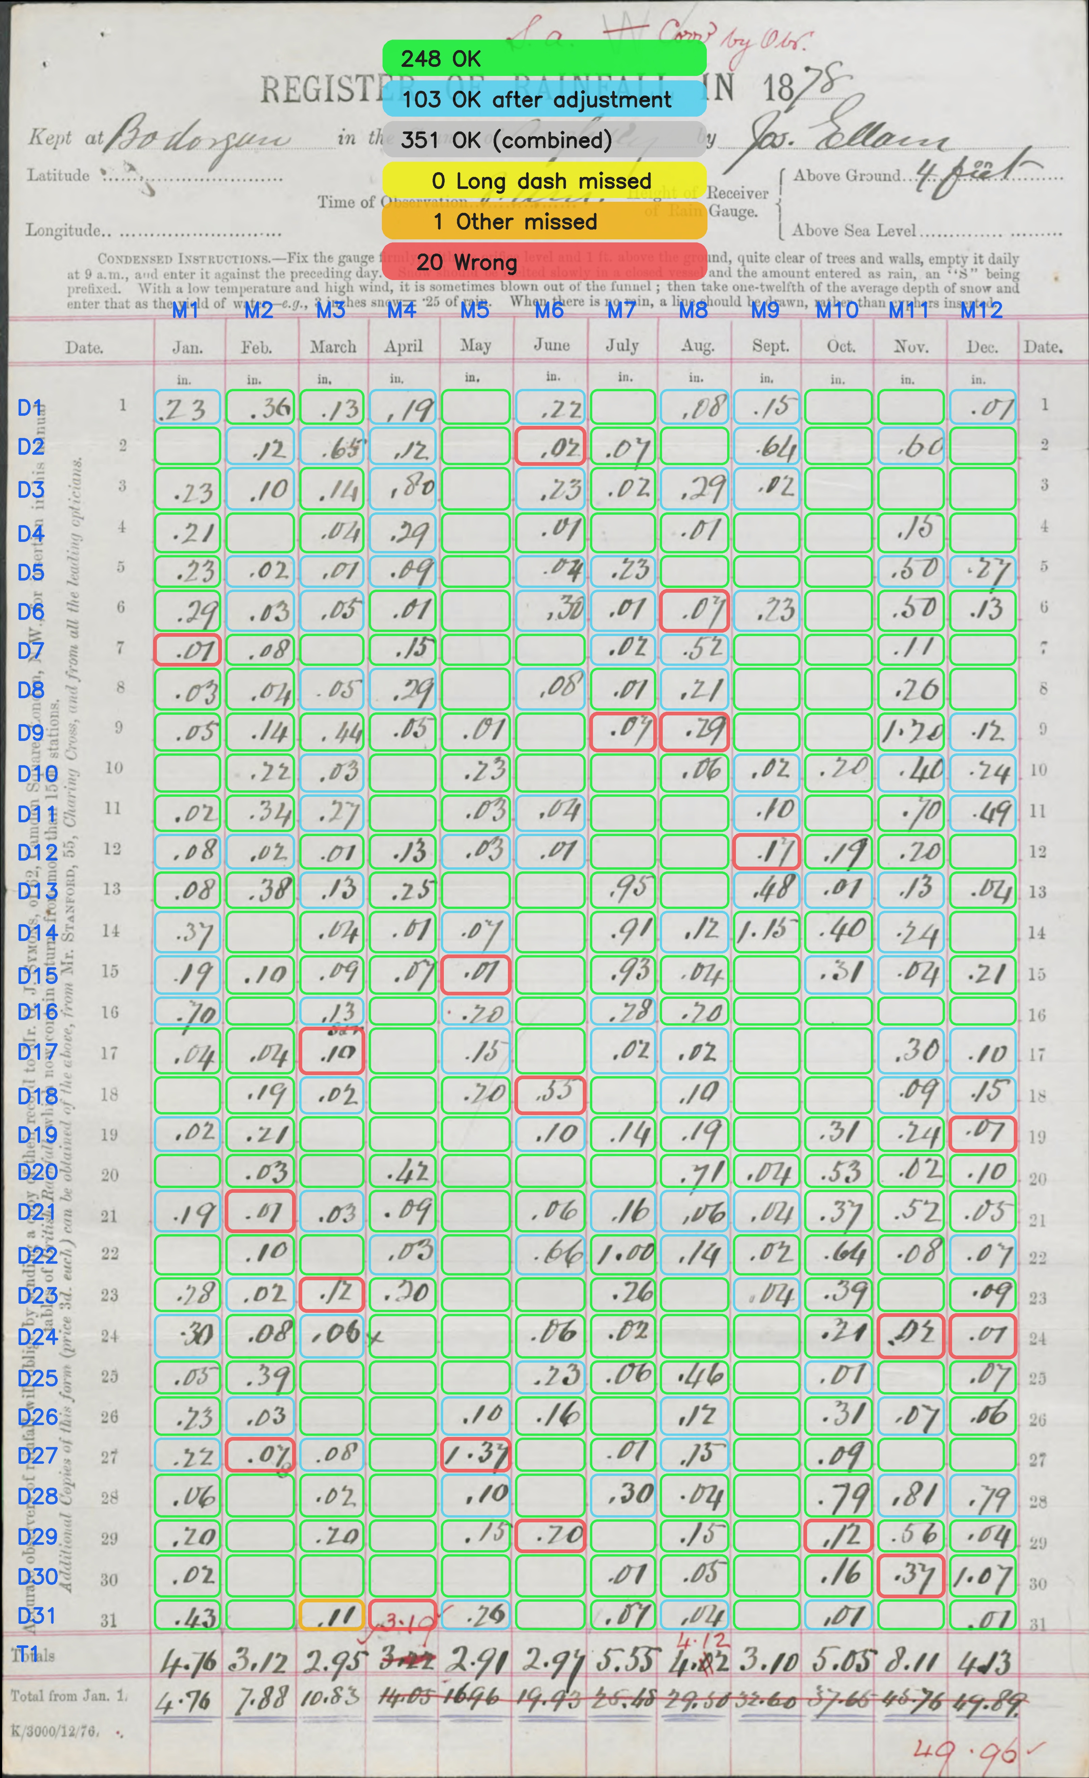The height and width of the screenshot is (1778, 1089).
Task: Click the red-boxed June day 2 cell
Action: (550, 447)
